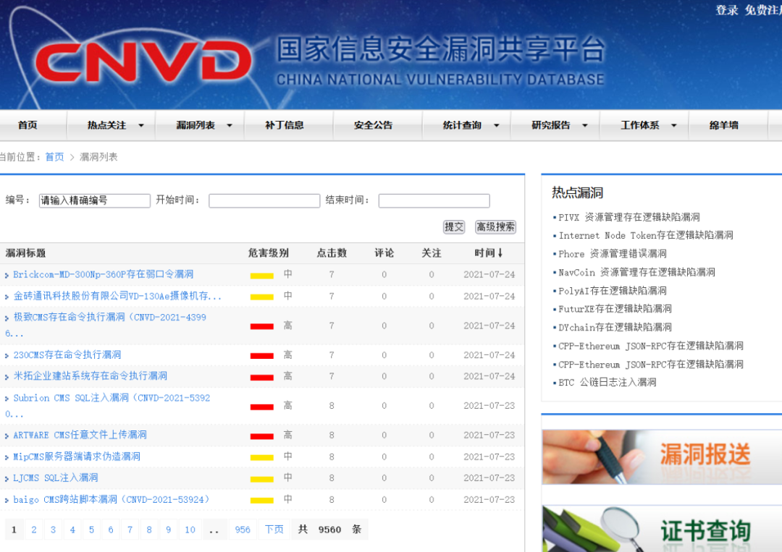This screenshot has height=552, width=782.
Task: Open PolyAI存在逻辑缺陷漏洞 link
Action: (613, 290)
